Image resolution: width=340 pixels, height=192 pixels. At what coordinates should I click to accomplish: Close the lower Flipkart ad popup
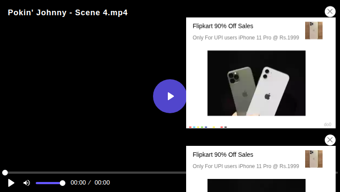[x=330, y=140]
